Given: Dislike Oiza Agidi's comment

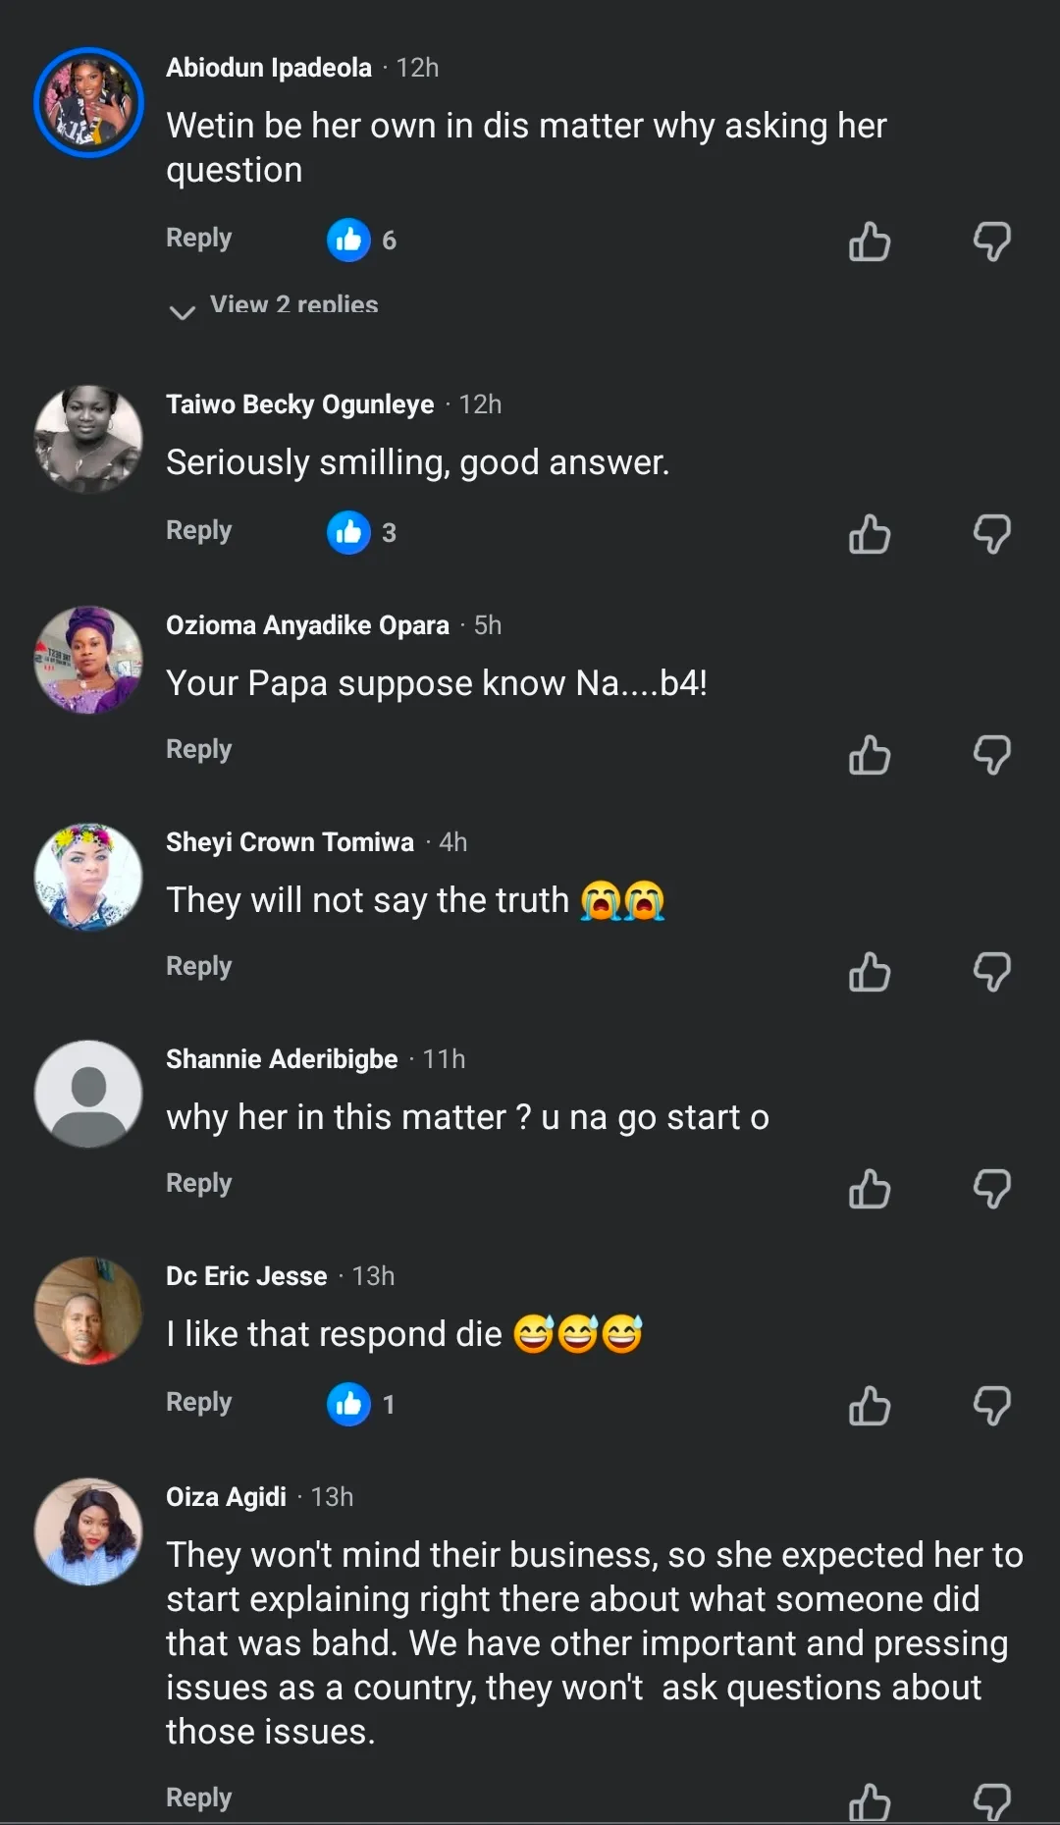Looking at the screenshot, I should (991, 1800).
